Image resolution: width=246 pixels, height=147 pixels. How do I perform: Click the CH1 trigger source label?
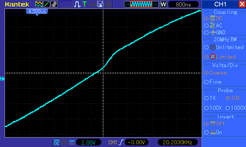pos(113,142)
